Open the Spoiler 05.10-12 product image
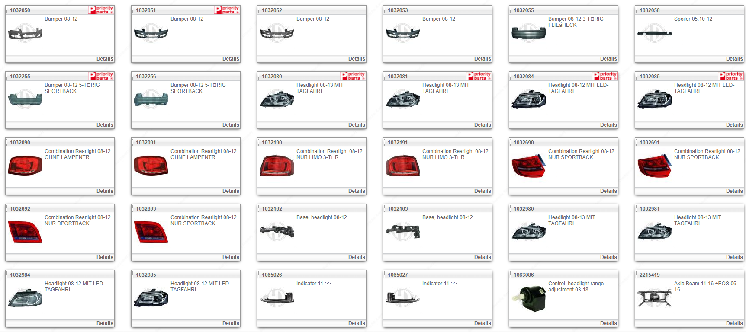Viewport: 746px width, 332px height. pos(654,33)
